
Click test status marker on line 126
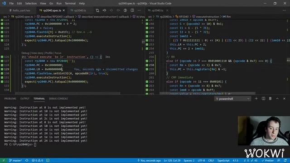(2, 57)
